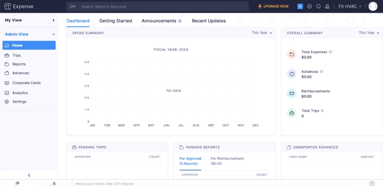Click the No data chart message

click(x=173, y=90)
